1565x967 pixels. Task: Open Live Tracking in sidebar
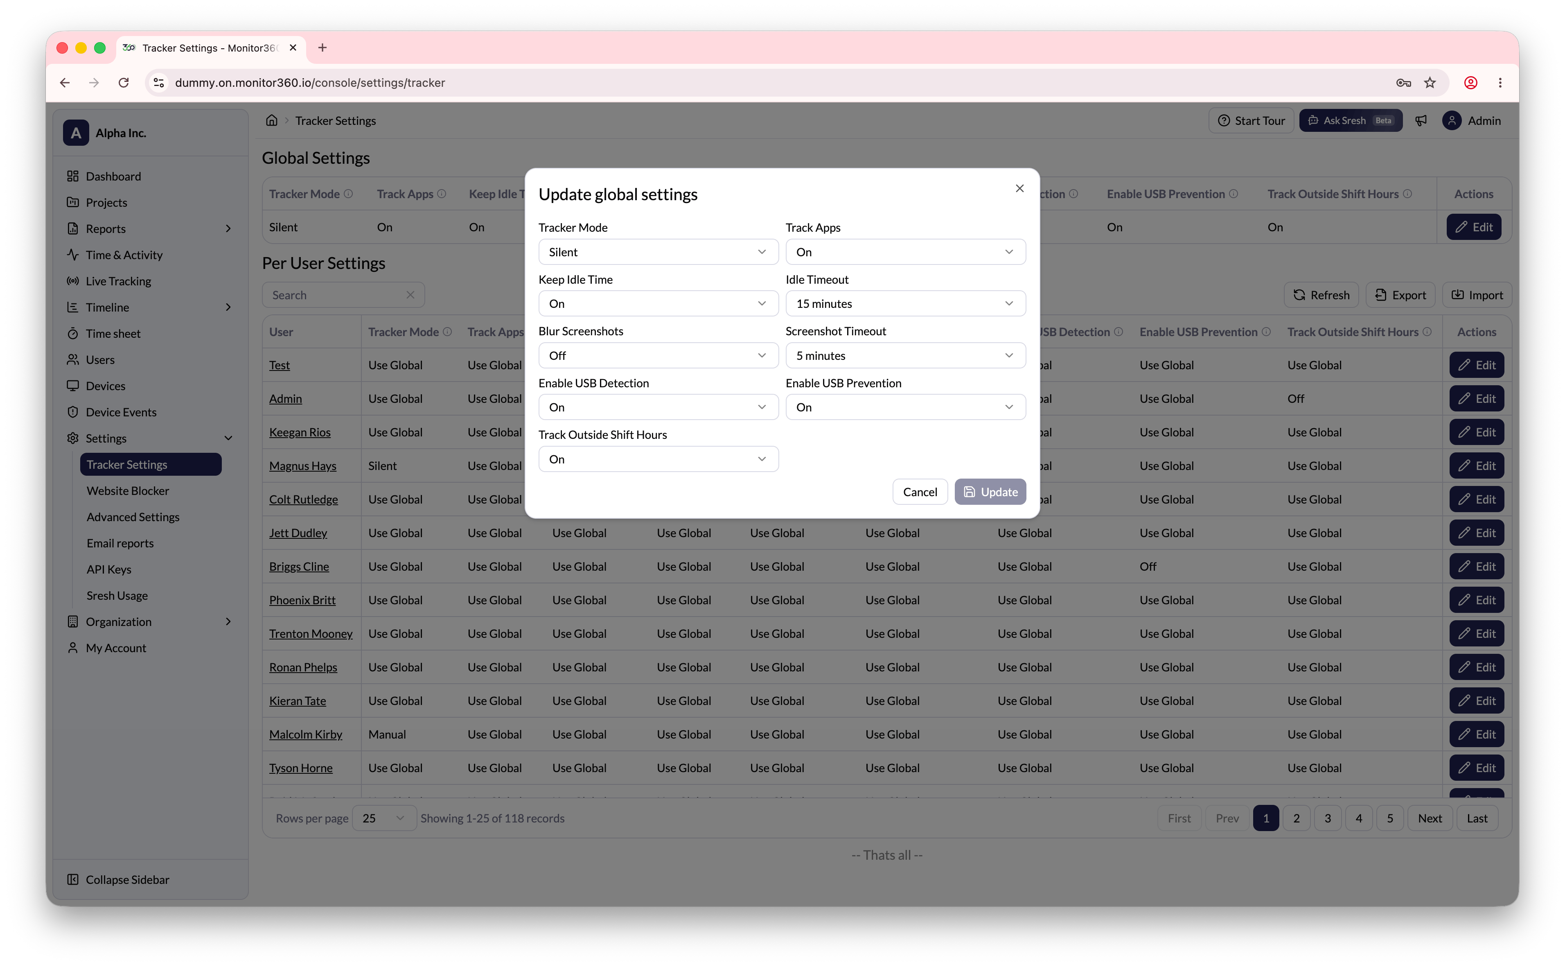[x=118, y=281]
